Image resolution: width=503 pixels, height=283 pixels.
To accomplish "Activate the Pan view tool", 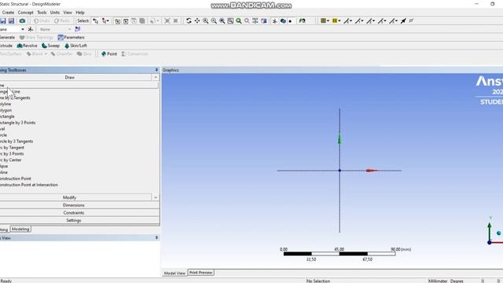I will coord(197,21).
